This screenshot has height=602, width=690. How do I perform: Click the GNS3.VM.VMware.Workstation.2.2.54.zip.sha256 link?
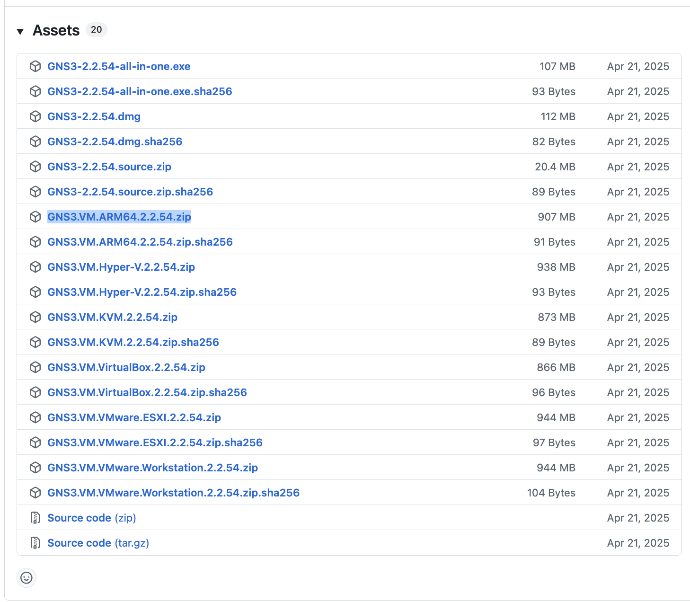point(173,492)
